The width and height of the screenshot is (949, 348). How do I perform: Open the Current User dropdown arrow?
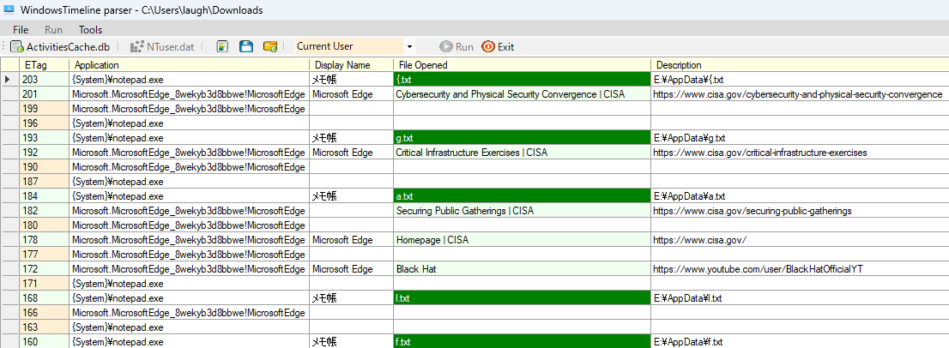[409, 46]
